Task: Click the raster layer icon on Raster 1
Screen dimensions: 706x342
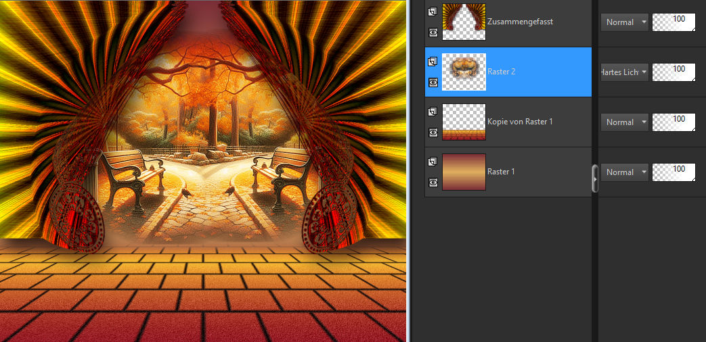Action: 433,162
